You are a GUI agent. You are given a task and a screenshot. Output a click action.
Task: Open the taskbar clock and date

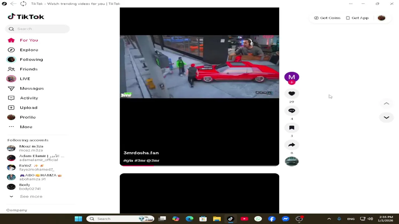coord(386,219)
